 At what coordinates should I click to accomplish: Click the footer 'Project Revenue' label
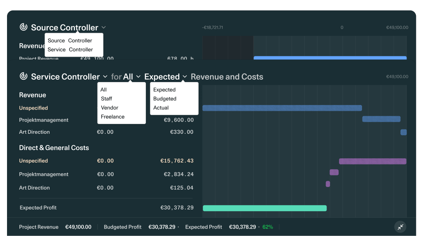pos(39,227)
